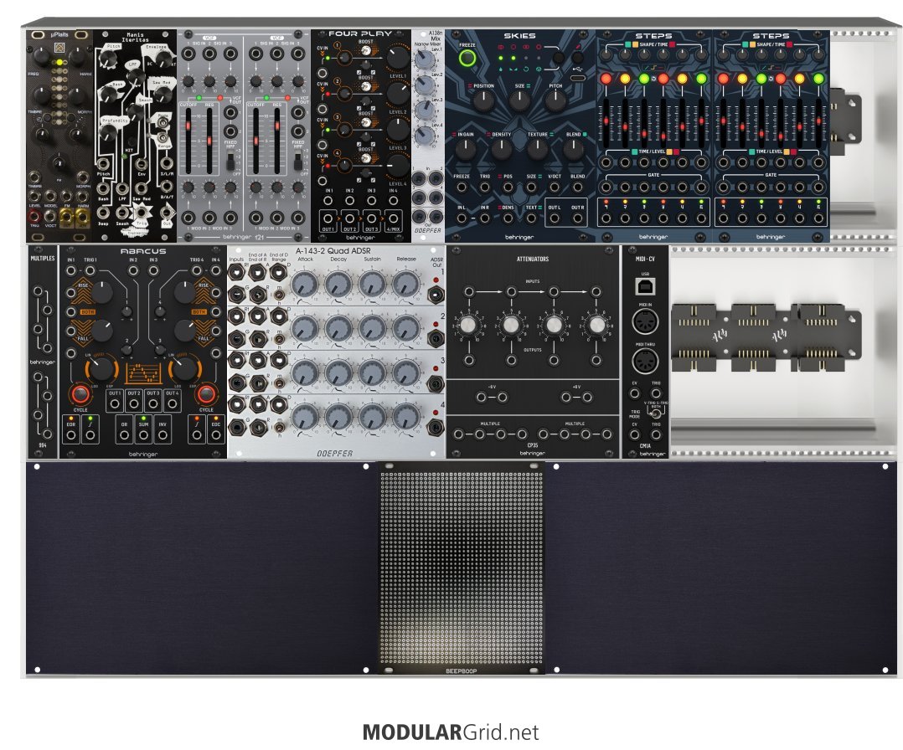Click Quad ADSR channel 1 Attack knob

305,285
